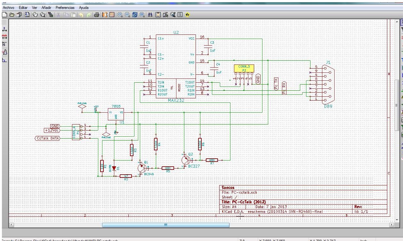Zoom out of the schematic
Viewport: 403px width, 241px height.
(127, 14)
